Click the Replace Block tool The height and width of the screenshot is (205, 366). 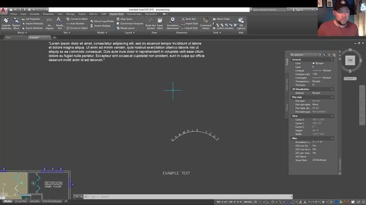click(x=16, y=23)
